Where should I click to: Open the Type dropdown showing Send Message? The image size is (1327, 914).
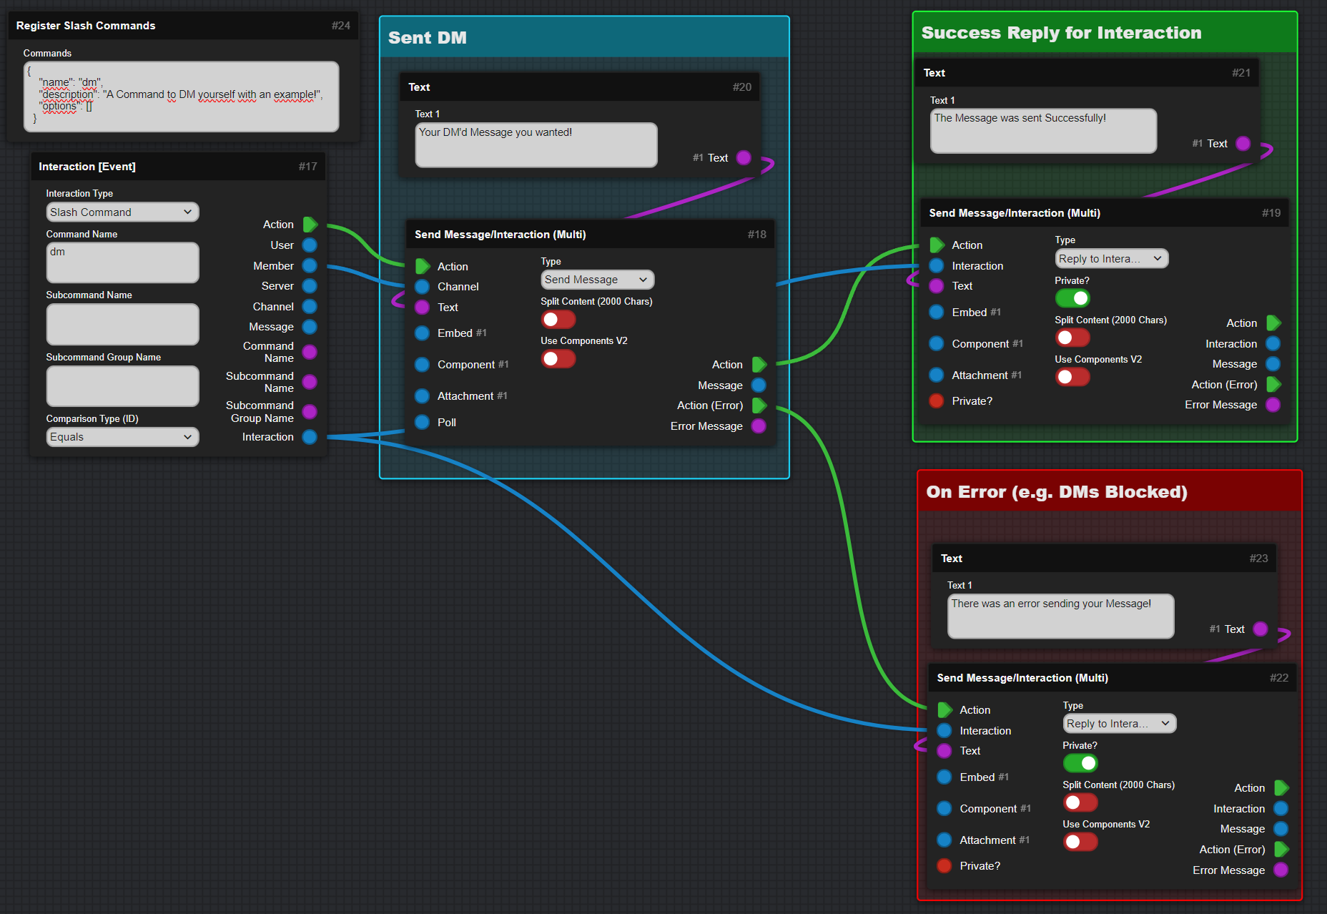tap(597, 280)
